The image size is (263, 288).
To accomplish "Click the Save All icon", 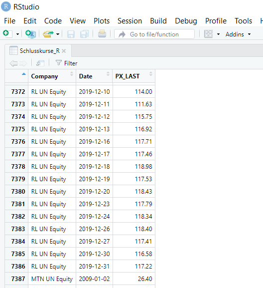I will point(85,34).
